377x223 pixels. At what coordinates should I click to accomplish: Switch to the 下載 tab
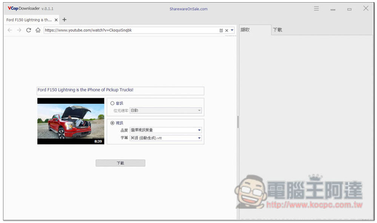coord(278,30)
